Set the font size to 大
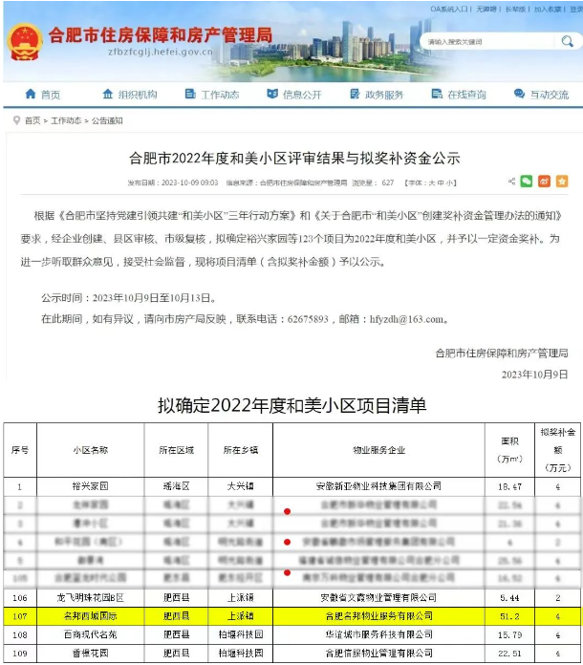Viewport: 583px width, 665px height. 428,182
